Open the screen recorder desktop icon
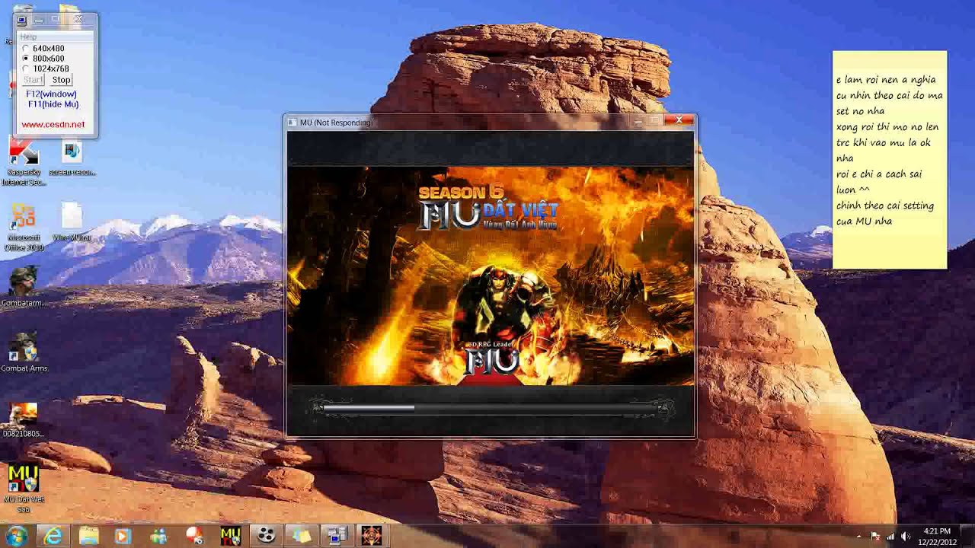 pos(72,158)
